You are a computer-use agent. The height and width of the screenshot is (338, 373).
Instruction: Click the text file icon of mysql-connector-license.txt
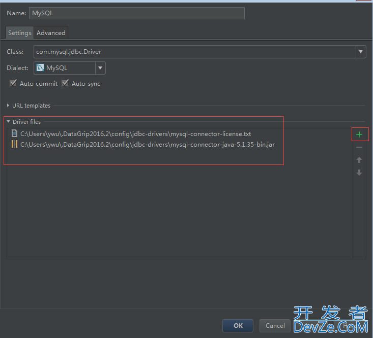coord(15,133)
